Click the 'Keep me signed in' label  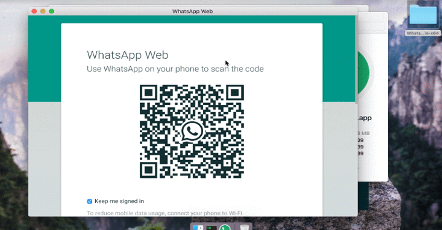[x=119, y=201]
